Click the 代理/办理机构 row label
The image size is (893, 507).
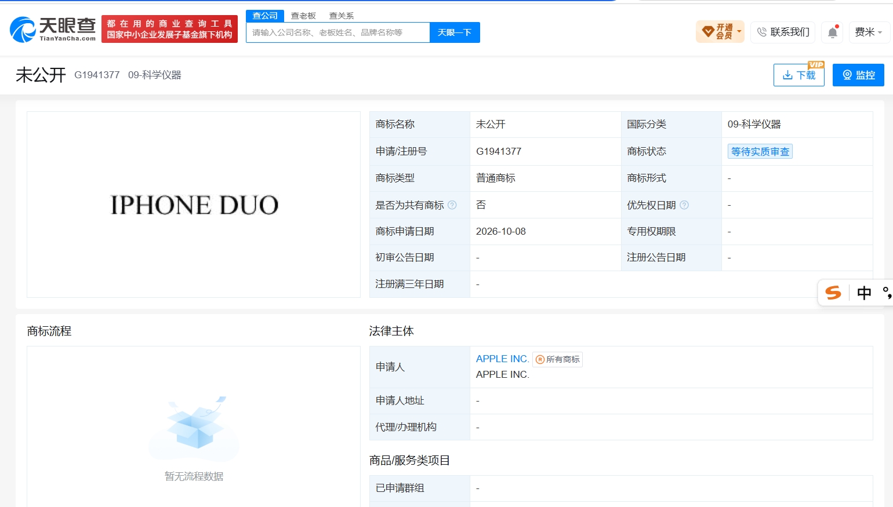pos(406,427)
